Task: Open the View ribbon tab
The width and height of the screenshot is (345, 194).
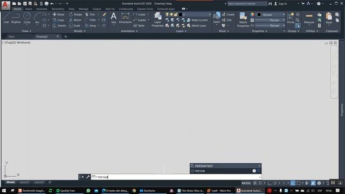Action: [x=71, y=9]
